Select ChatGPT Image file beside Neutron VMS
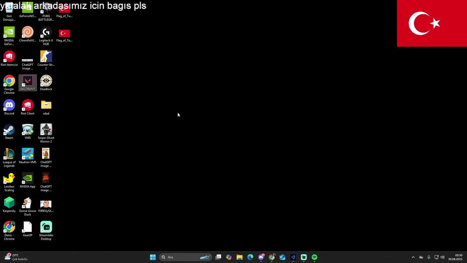Screen dimensions: 467x263 (46, 158)
